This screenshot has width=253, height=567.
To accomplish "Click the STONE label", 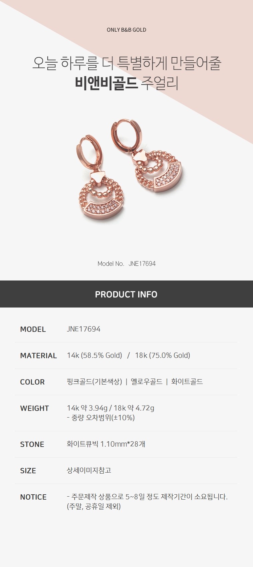I will click(x=32, y=444).
